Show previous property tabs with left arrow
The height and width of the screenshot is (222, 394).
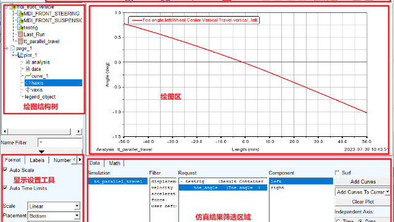click(74, 160)
